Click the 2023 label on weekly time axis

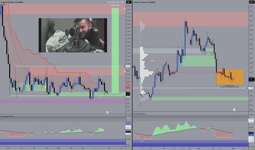point(58,148)
